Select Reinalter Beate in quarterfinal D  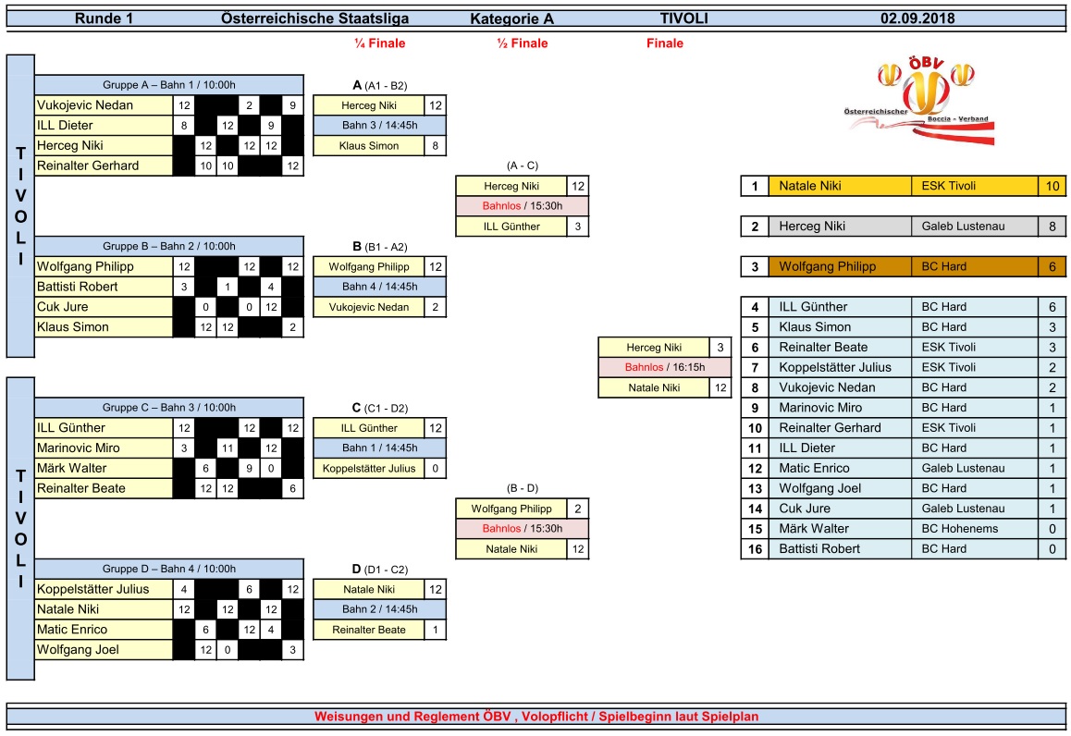click(369, 630)
